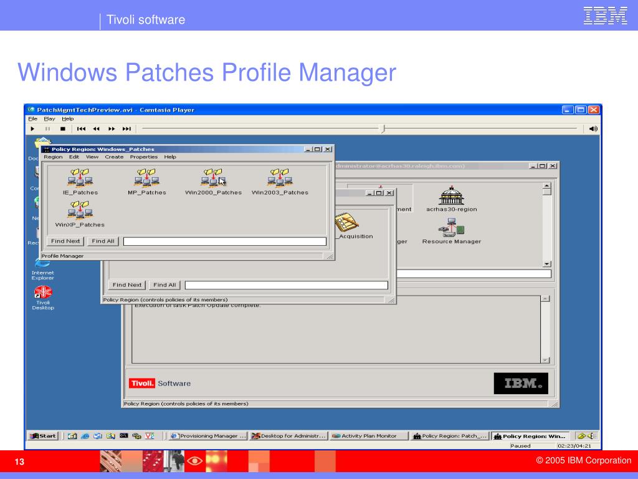Viewport: 638px width, 479px height.
Task: Select the Win2003_Patches profile manager icon
Action: coord(280,178)
